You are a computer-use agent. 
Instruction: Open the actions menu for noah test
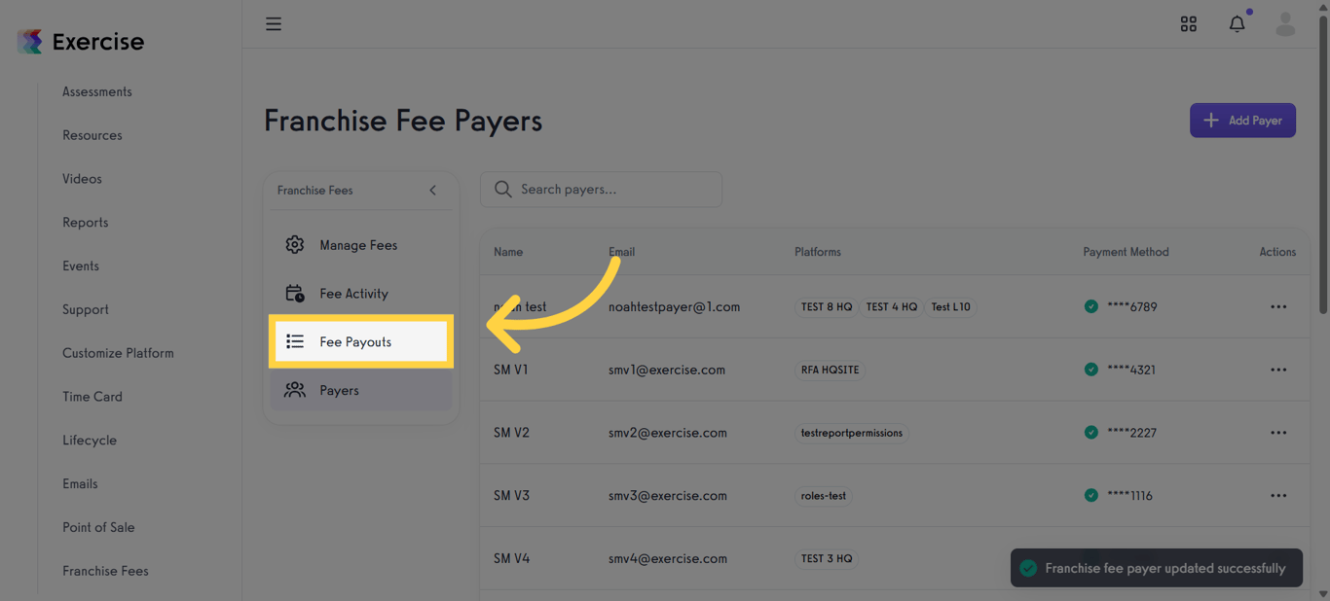click(1277, 306)
